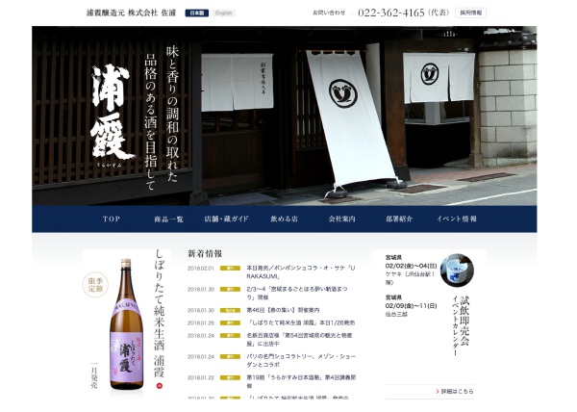Open news about ボンボンショコラ・オ・サケ
This screenshot has width=577, height=412.
coord(301,272)
